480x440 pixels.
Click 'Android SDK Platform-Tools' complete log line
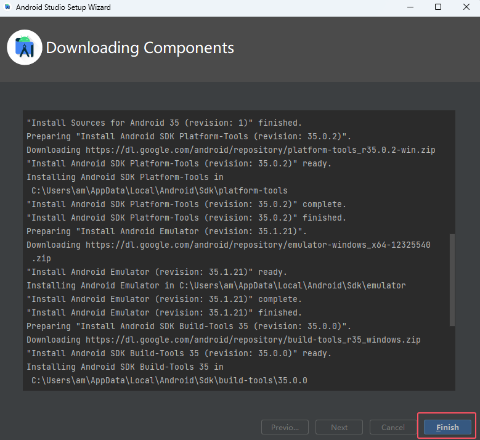(x=187, y=204)
